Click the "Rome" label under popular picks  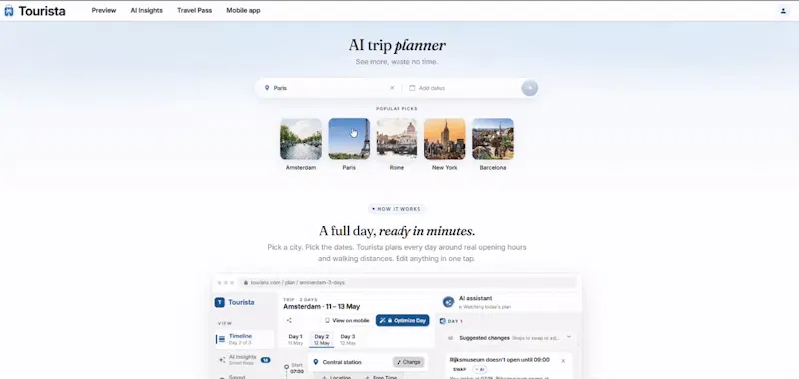click(x=397, y=168)
